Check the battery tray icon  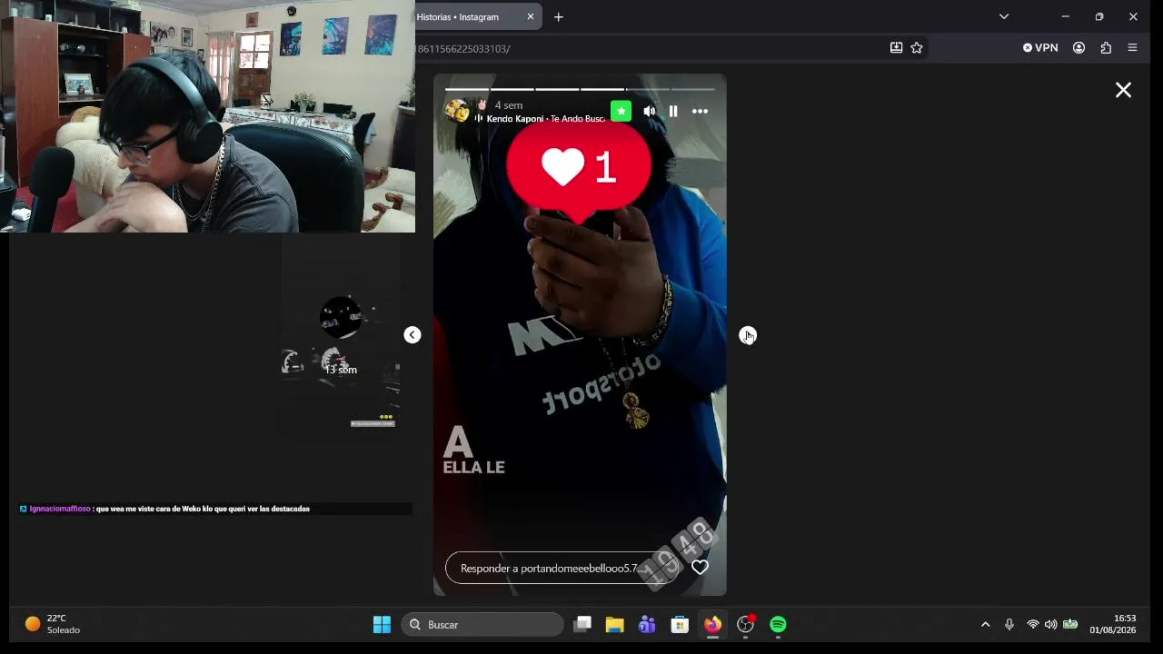[1070, 624]
